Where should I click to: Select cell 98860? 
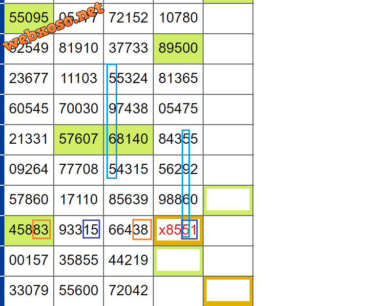click(178, 200)
